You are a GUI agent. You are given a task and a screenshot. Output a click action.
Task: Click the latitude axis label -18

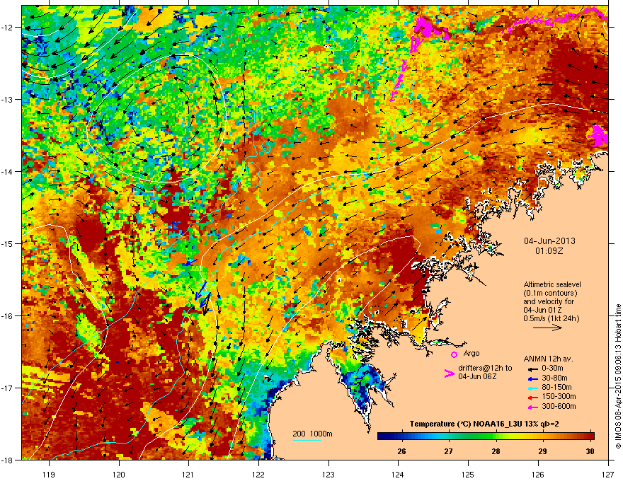(x=8, y=460)
